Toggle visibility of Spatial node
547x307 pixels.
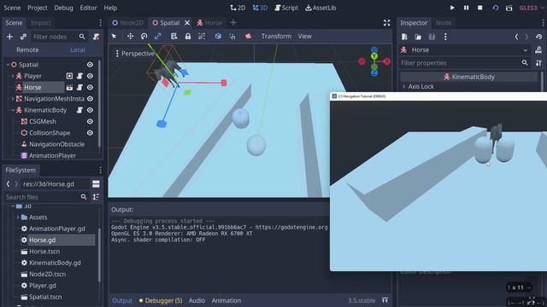tap(90, 65)
